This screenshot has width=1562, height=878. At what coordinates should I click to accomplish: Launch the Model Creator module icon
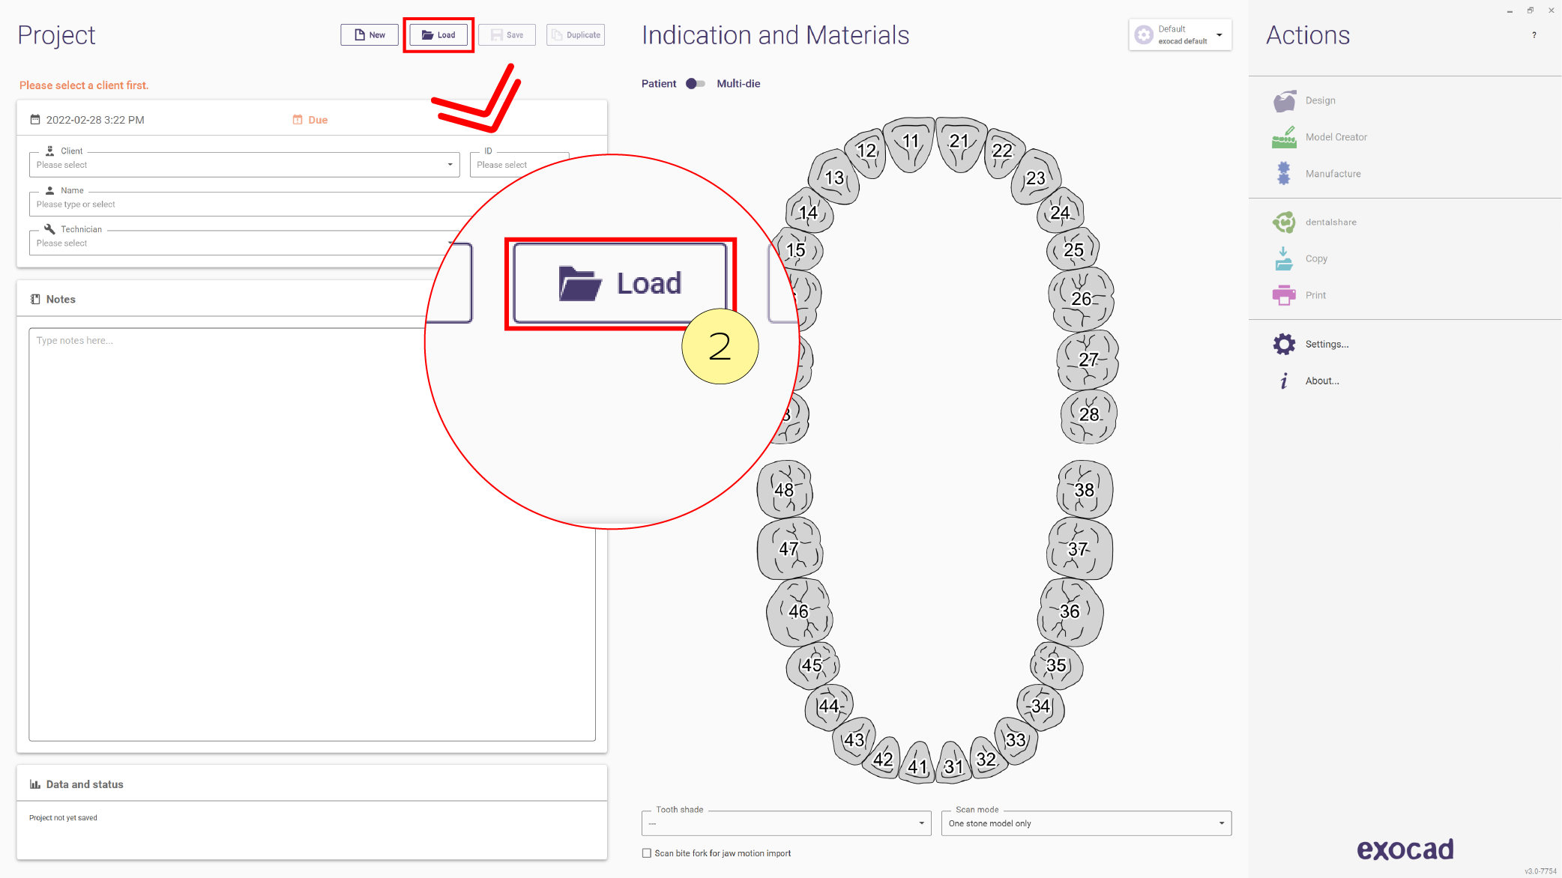[x=1284, y=137]
